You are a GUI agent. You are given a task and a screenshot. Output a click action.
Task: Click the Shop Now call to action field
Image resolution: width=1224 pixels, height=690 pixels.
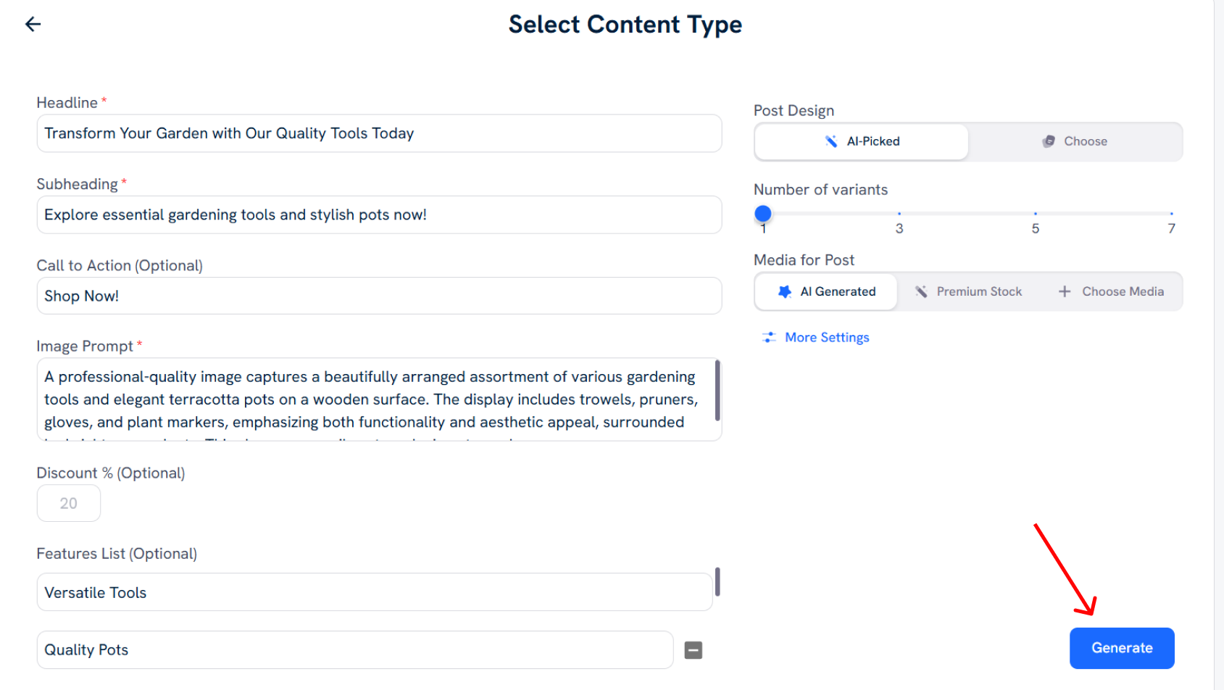tap(378, 296)
